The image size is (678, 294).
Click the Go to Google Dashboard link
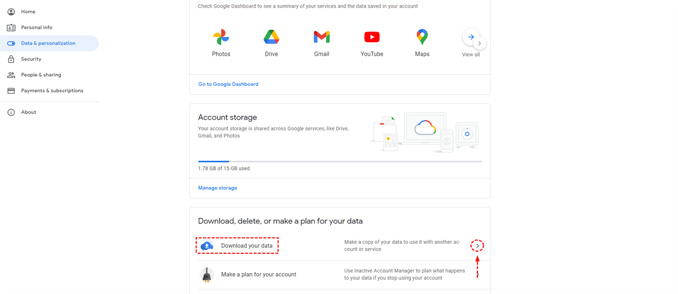coord(228,84)
